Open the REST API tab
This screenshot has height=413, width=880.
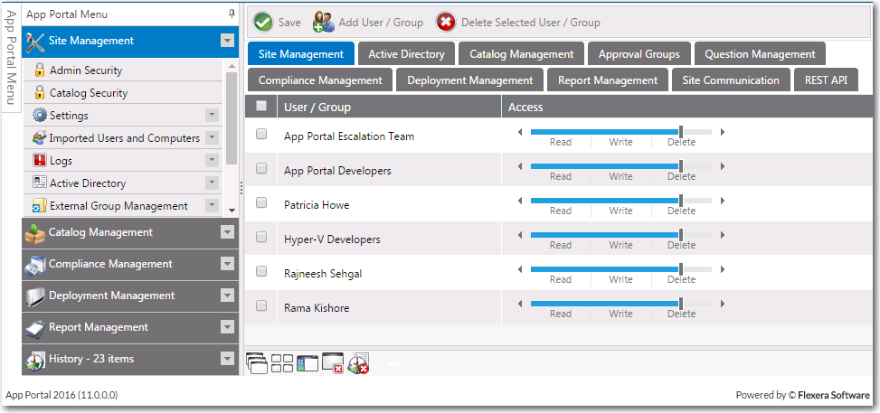click(826, 80)
